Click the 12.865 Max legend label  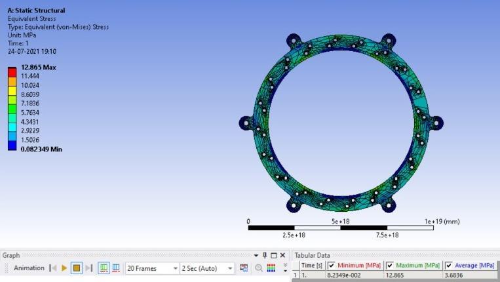(38, 68)
